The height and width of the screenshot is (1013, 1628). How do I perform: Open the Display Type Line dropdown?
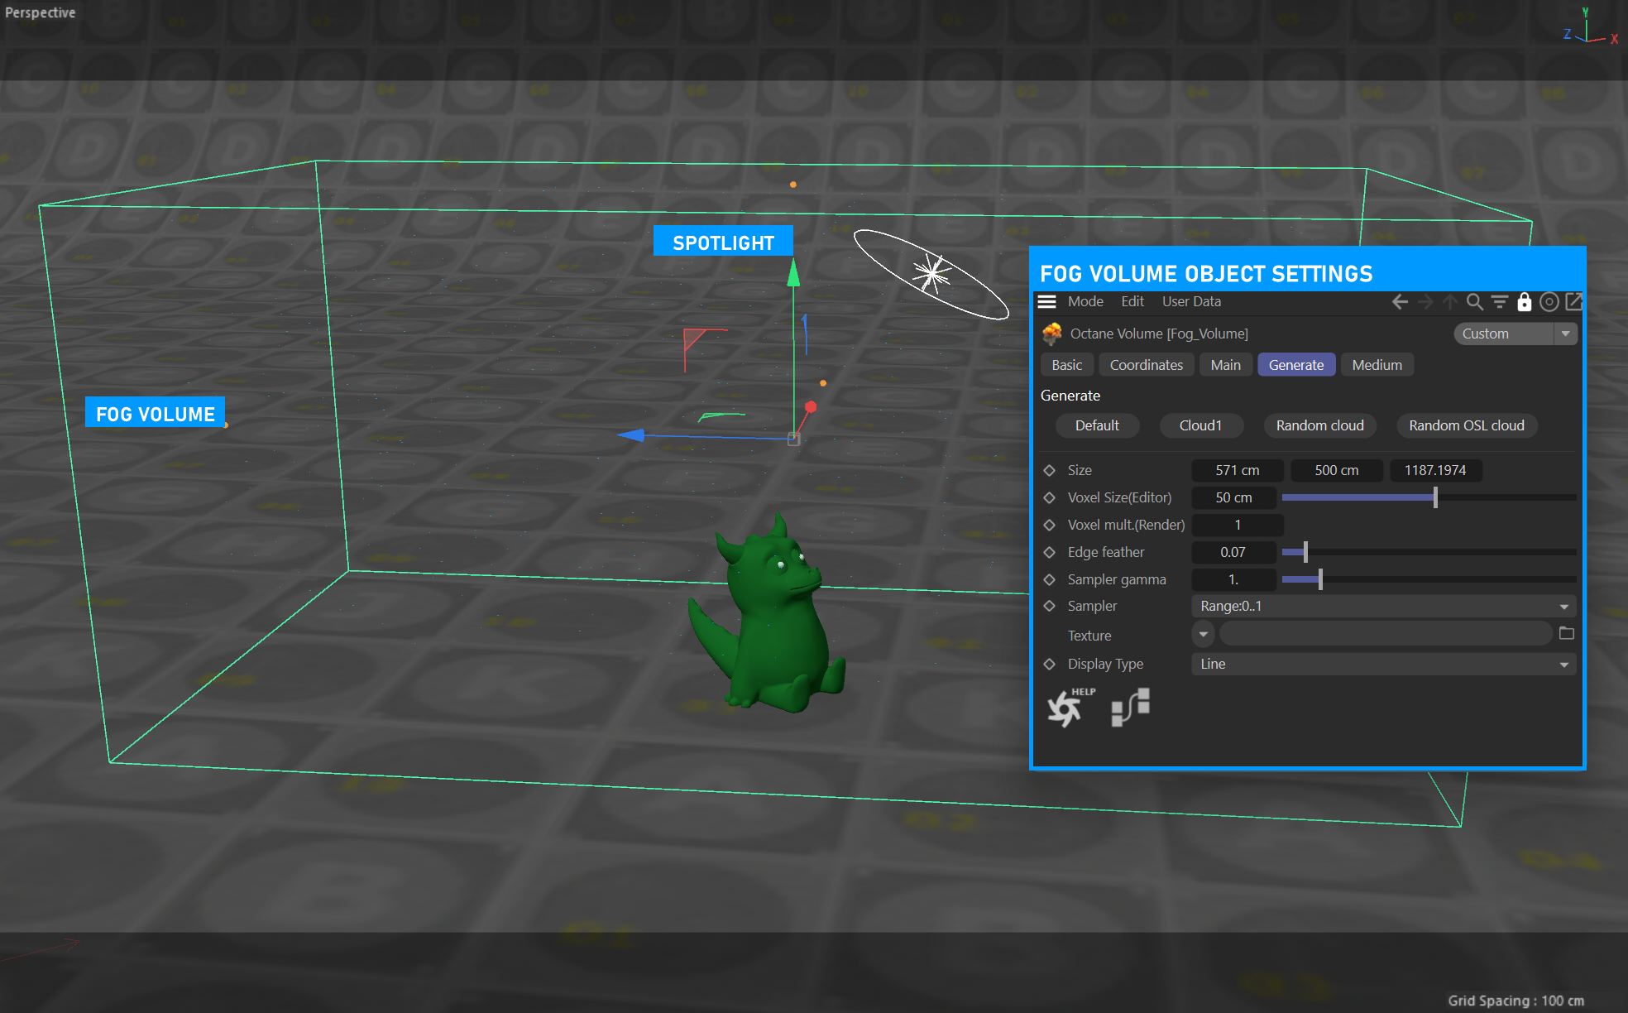pos(1383,664)
